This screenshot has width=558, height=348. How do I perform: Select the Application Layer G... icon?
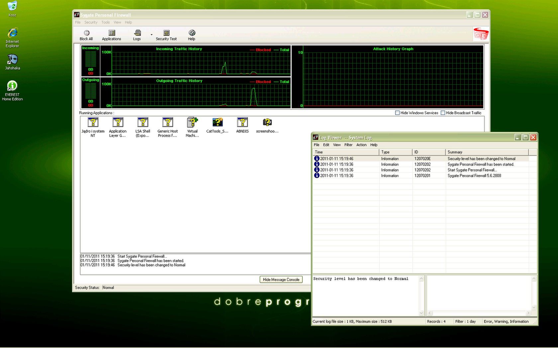pos(118,128)
